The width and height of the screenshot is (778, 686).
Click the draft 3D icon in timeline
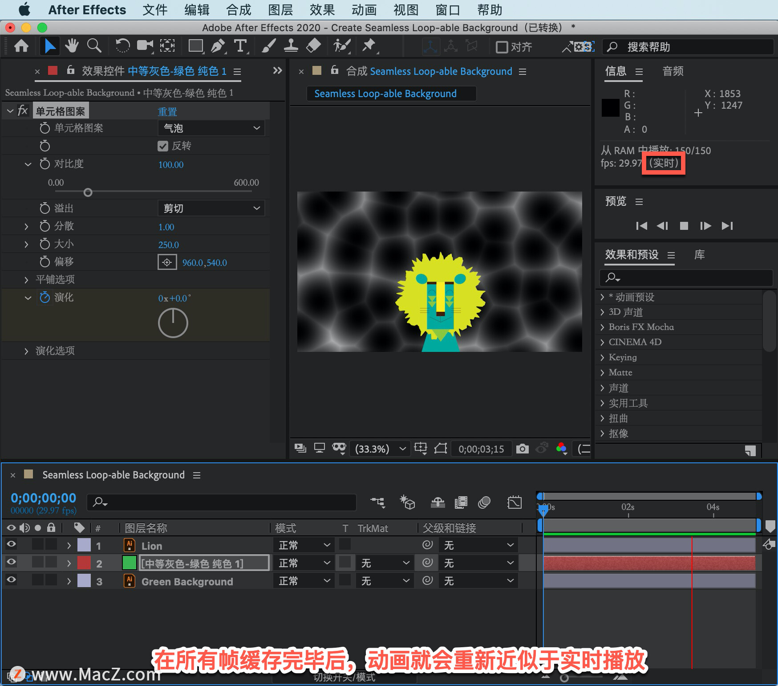pyautogui.click(x=407, y=502)
